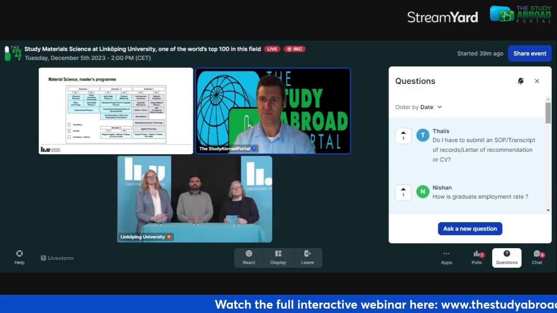Image resolution: width=557 pixels, height=313 pixels.
Task: Click the StreamYard logo
Action: 443,17
